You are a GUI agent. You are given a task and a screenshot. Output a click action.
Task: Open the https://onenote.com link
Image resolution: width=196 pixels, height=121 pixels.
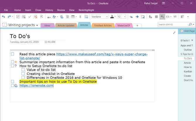pyautogui.click(x=36, y=86)
